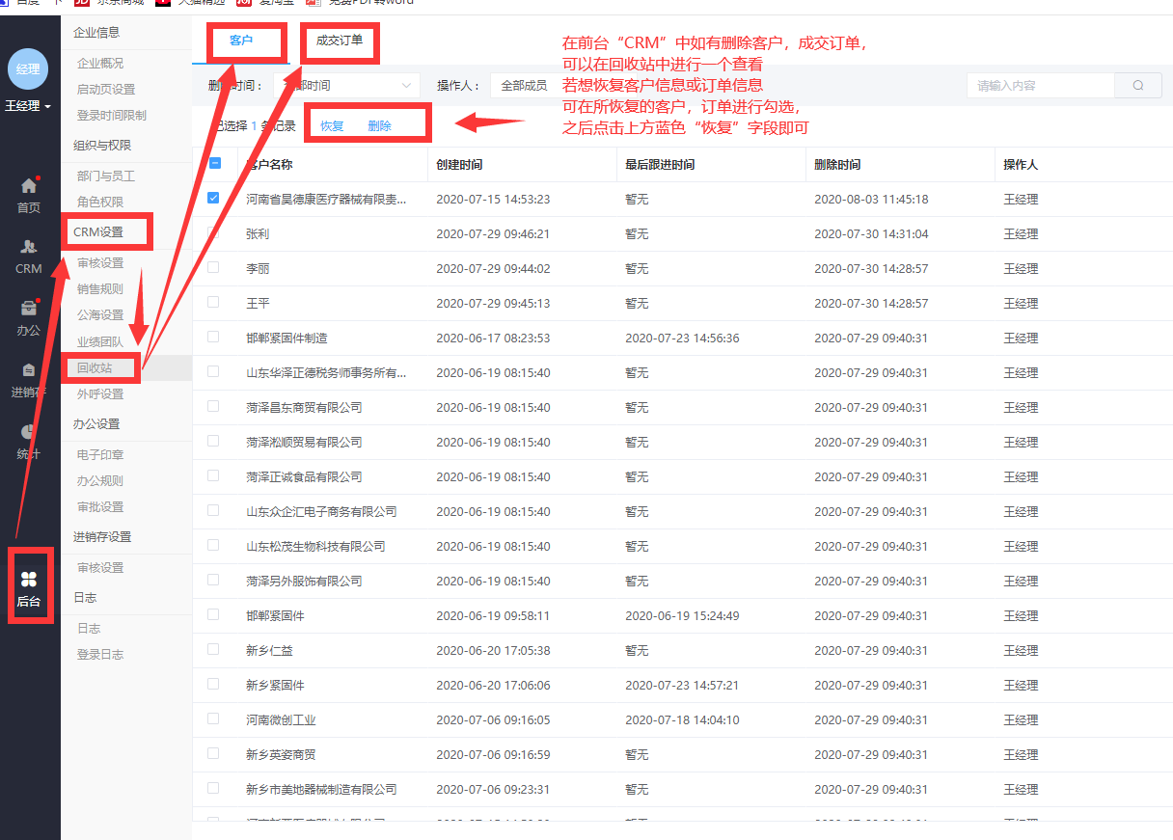The image size is (1173, 840).
Task: Click the 客户名称 column header
Action: click(x=269, y=164)
